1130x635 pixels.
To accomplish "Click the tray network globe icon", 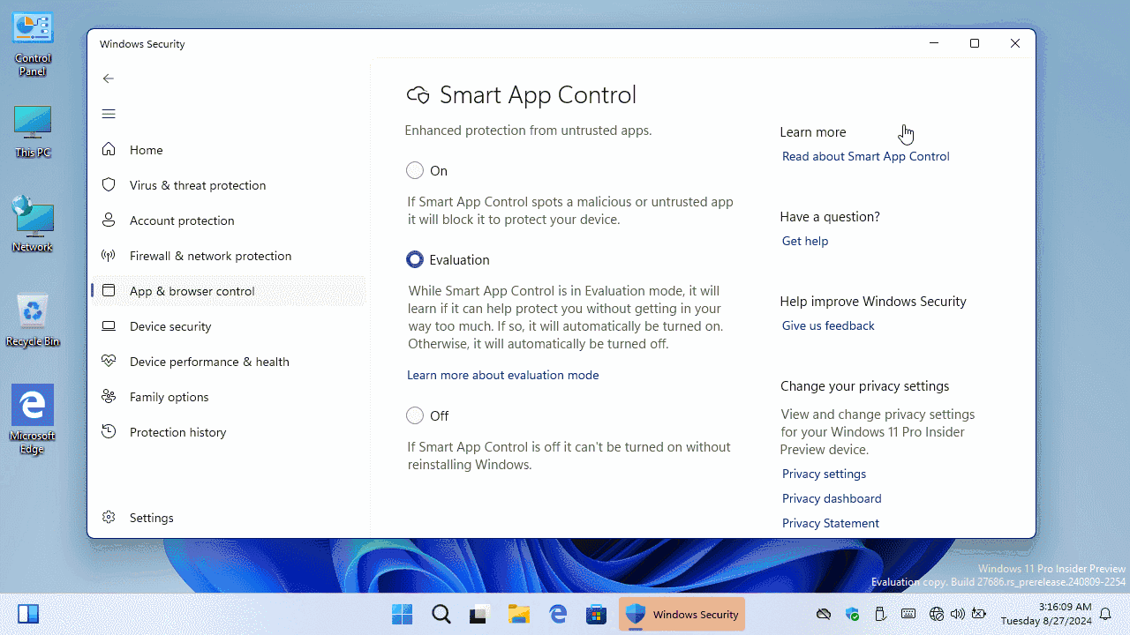I will click(937, 614).
